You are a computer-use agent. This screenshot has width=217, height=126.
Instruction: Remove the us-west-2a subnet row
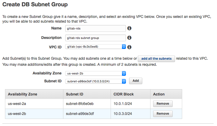[163, 104]
